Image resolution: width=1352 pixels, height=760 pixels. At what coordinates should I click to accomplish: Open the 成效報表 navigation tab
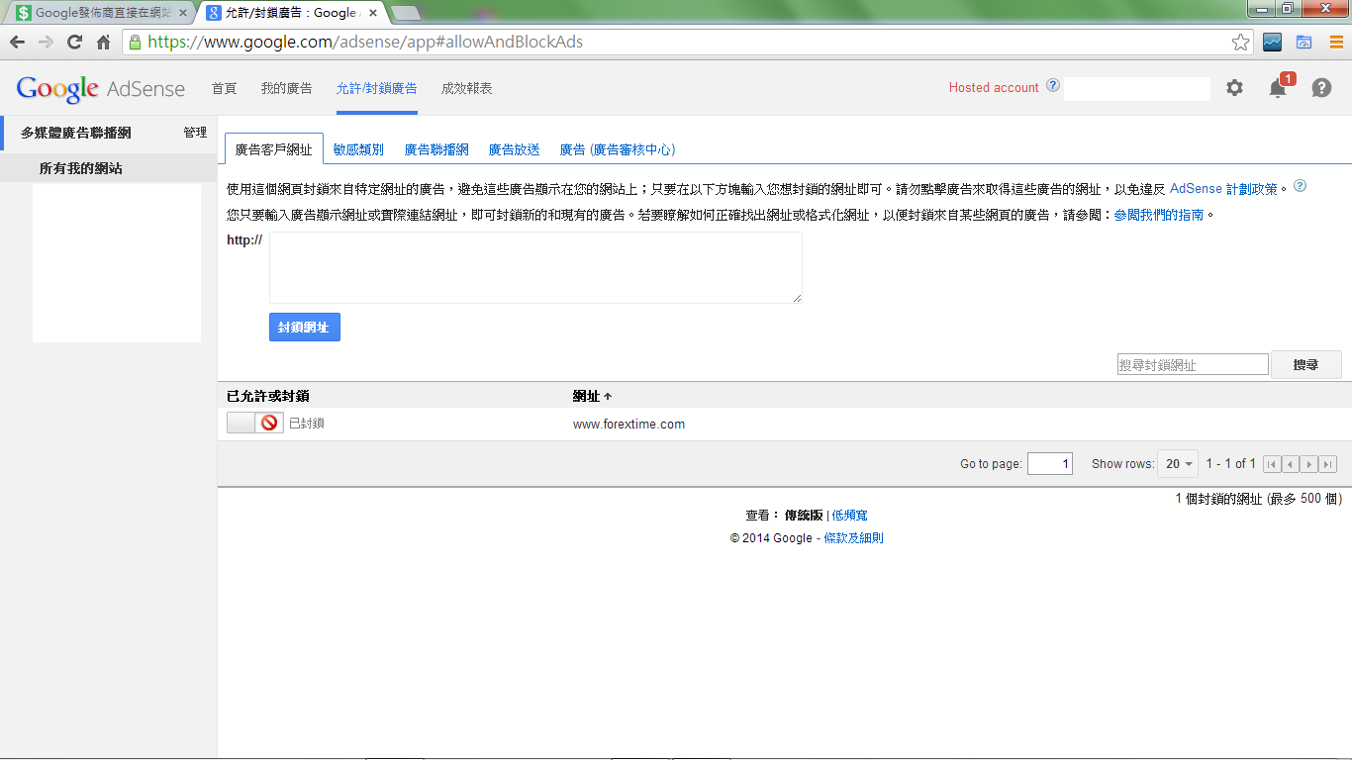pyautogui.click(x=467, y=88)
